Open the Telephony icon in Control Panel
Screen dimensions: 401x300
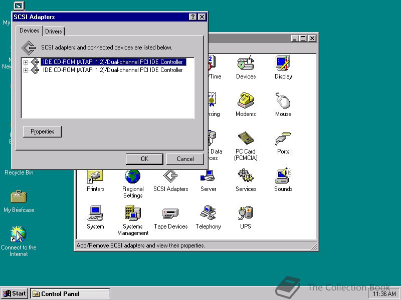pos(208,217)
